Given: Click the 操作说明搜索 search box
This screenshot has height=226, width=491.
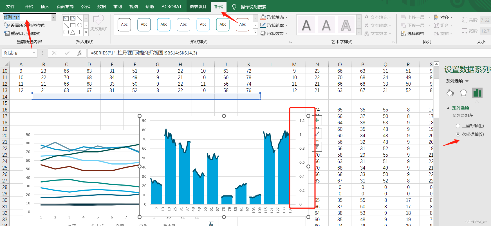Looking at the screenshot, I should [253, 7].
